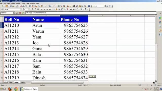The height and width of the screenshot is (91, 162).
Task: Toggle Underline formatting
Action: 38,9
